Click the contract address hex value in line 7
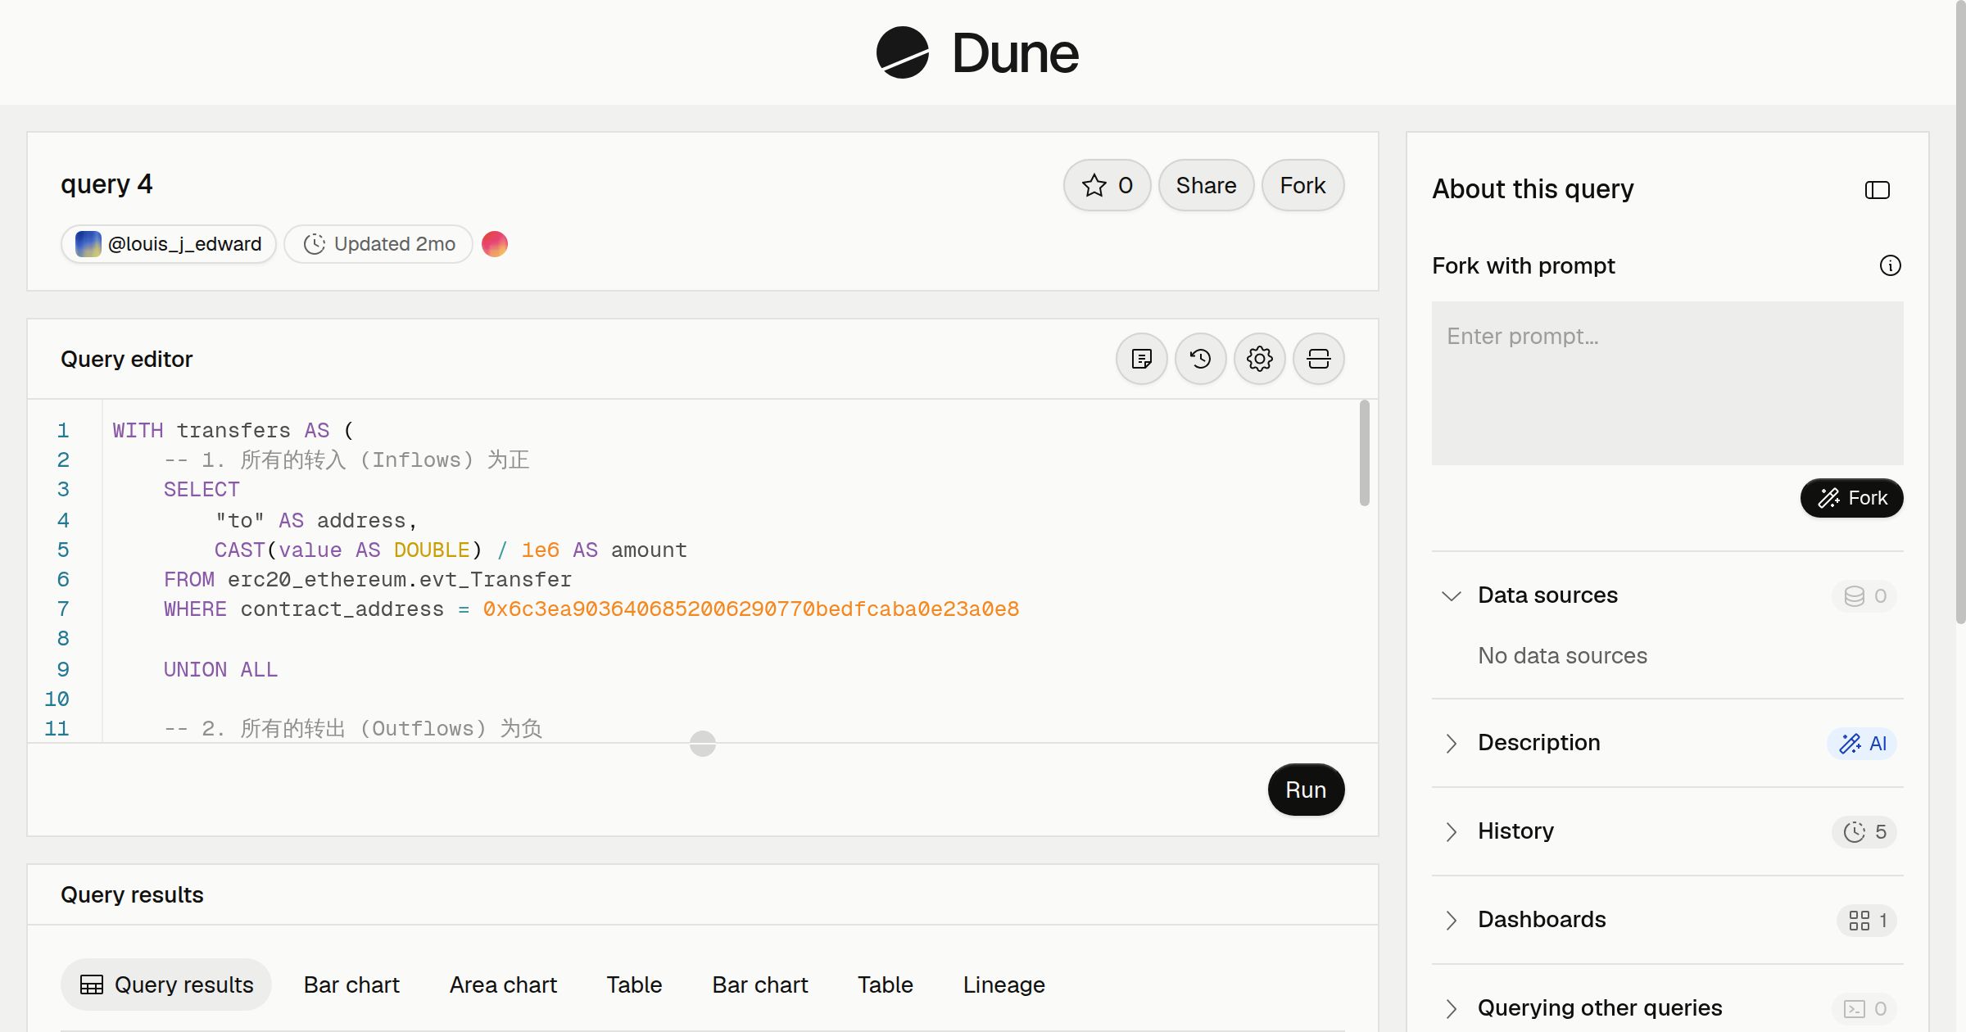1966x1032 pixels. [x=751, y=609]
